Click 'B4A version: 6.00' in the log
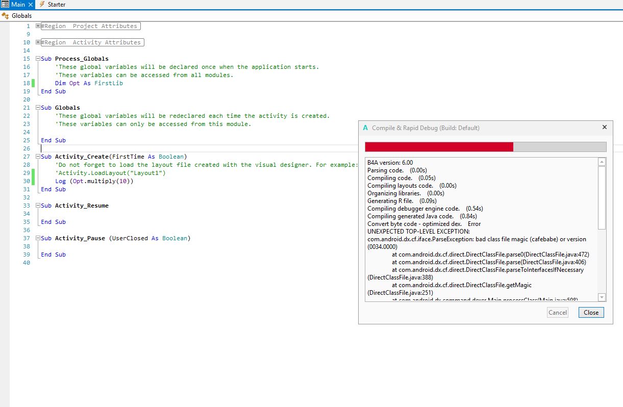Viewport: 623px width, 407px height. 390,163
